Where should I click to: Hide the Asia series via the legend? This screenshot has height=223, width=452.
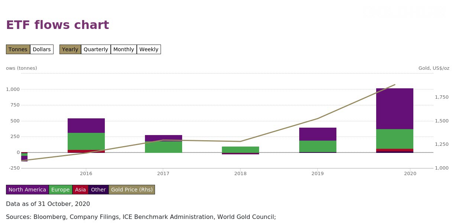coord(80,190)
